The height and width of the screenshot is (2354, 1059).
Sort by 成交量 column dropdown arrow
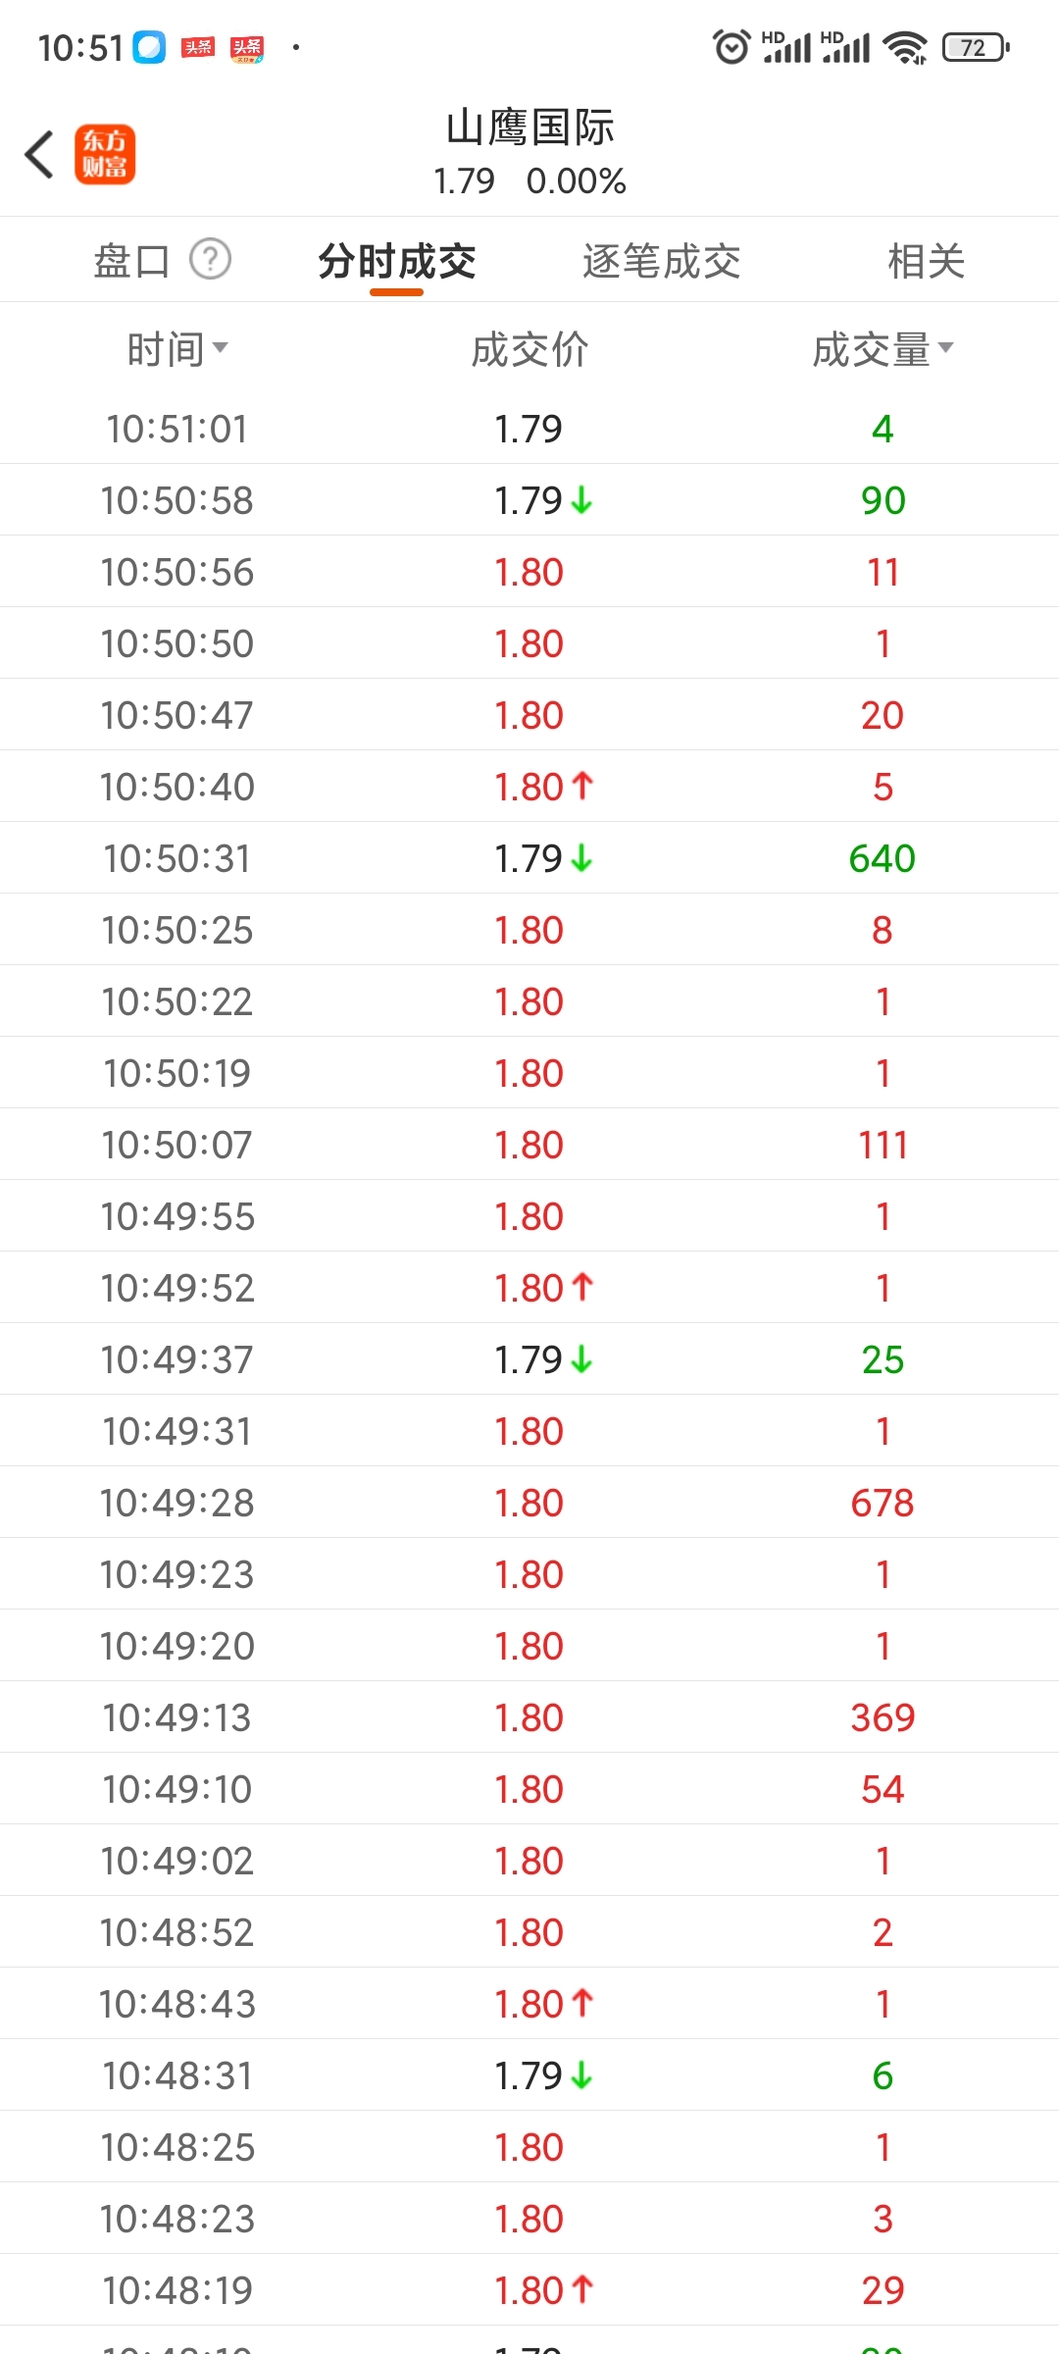click(945, 347)
